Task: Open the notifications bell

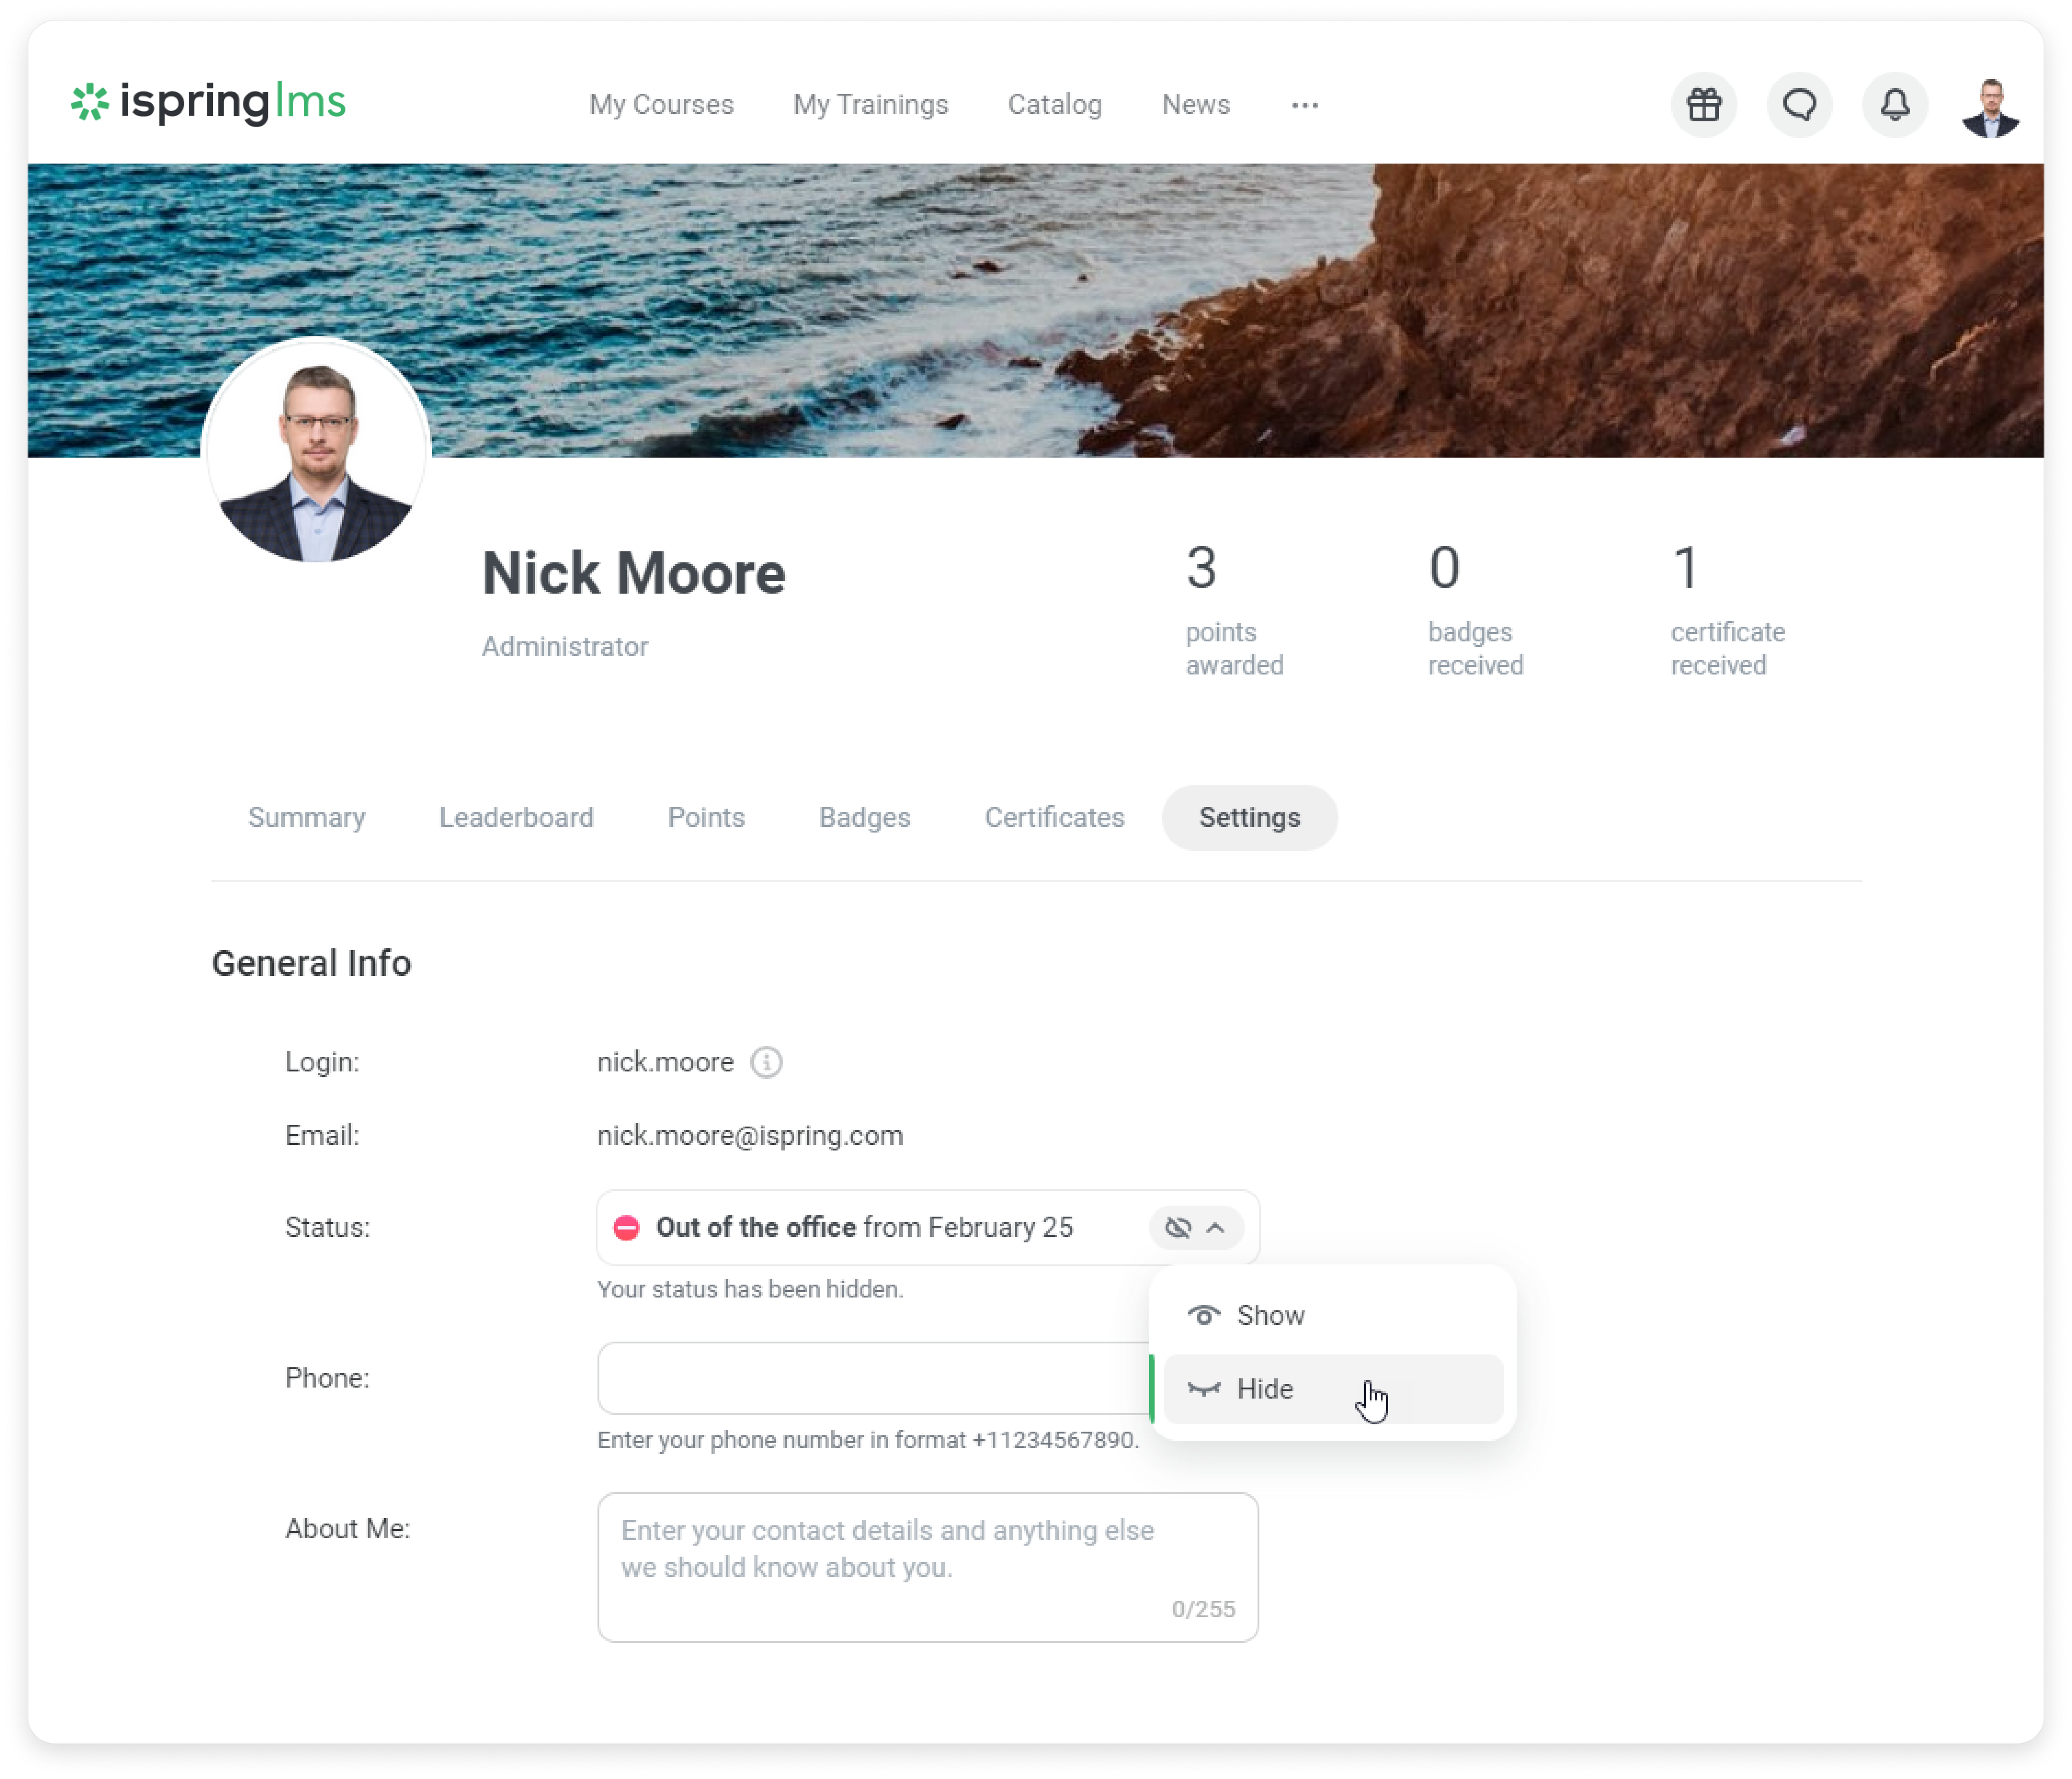Action: [x=1894, y=105]
